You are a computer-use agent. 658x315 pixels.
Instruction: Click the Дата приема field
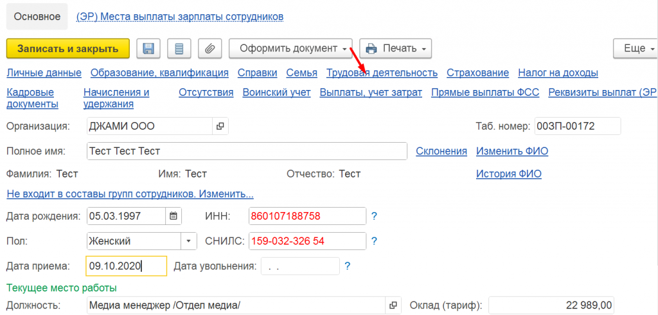(127, 266)
